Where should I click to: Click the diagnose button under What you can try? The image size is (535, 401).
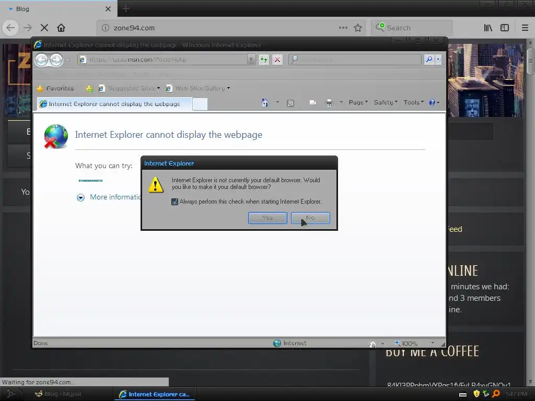(x=90, y=180)
